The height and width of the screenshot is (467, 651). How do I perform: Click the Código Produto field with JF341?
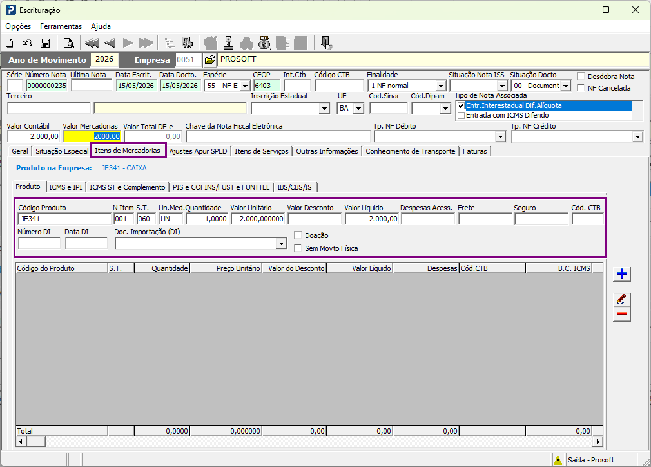(64, 219)
